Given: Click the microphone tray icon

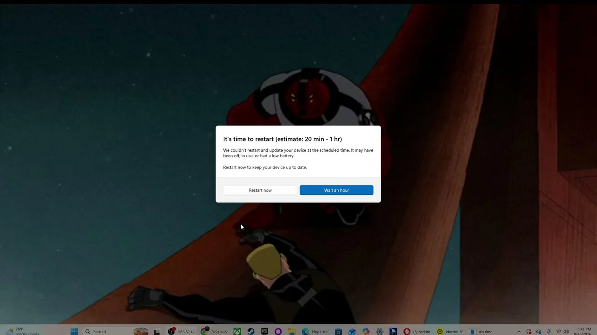Looking at the screenshot, I should [x=548, y=332].
